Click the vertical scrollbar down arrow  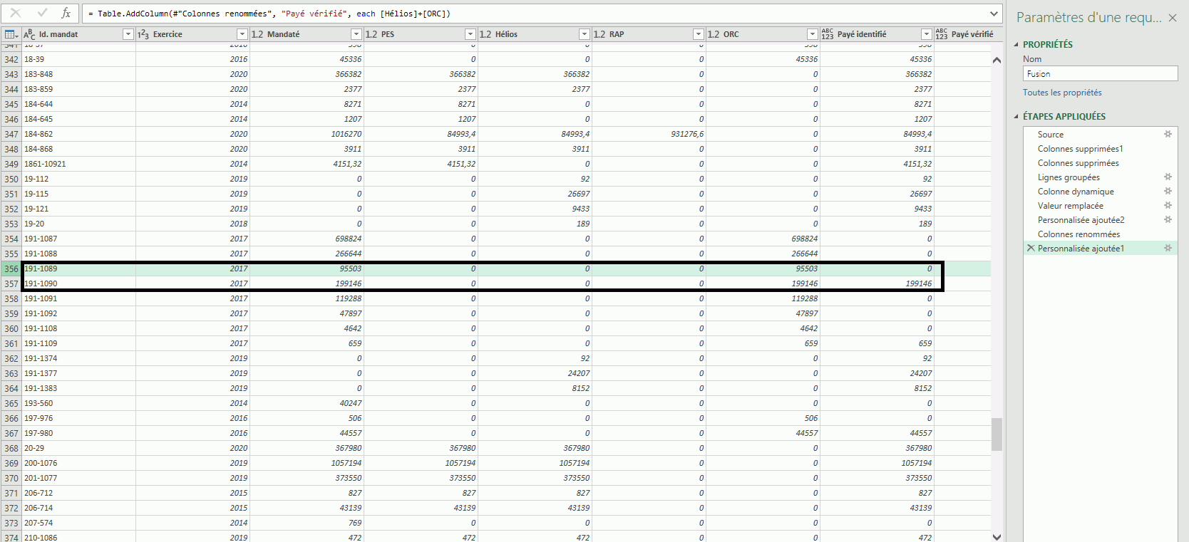pyautogui.click(x=997, y=536)
